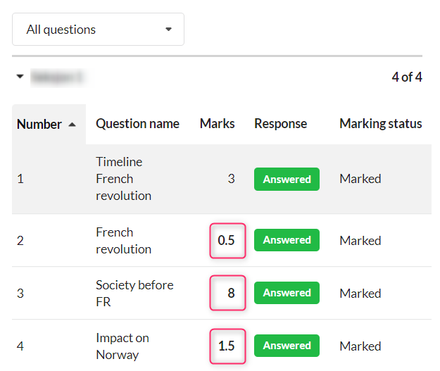Collapse the blurred candidate section triangle

tap(20, 76)
